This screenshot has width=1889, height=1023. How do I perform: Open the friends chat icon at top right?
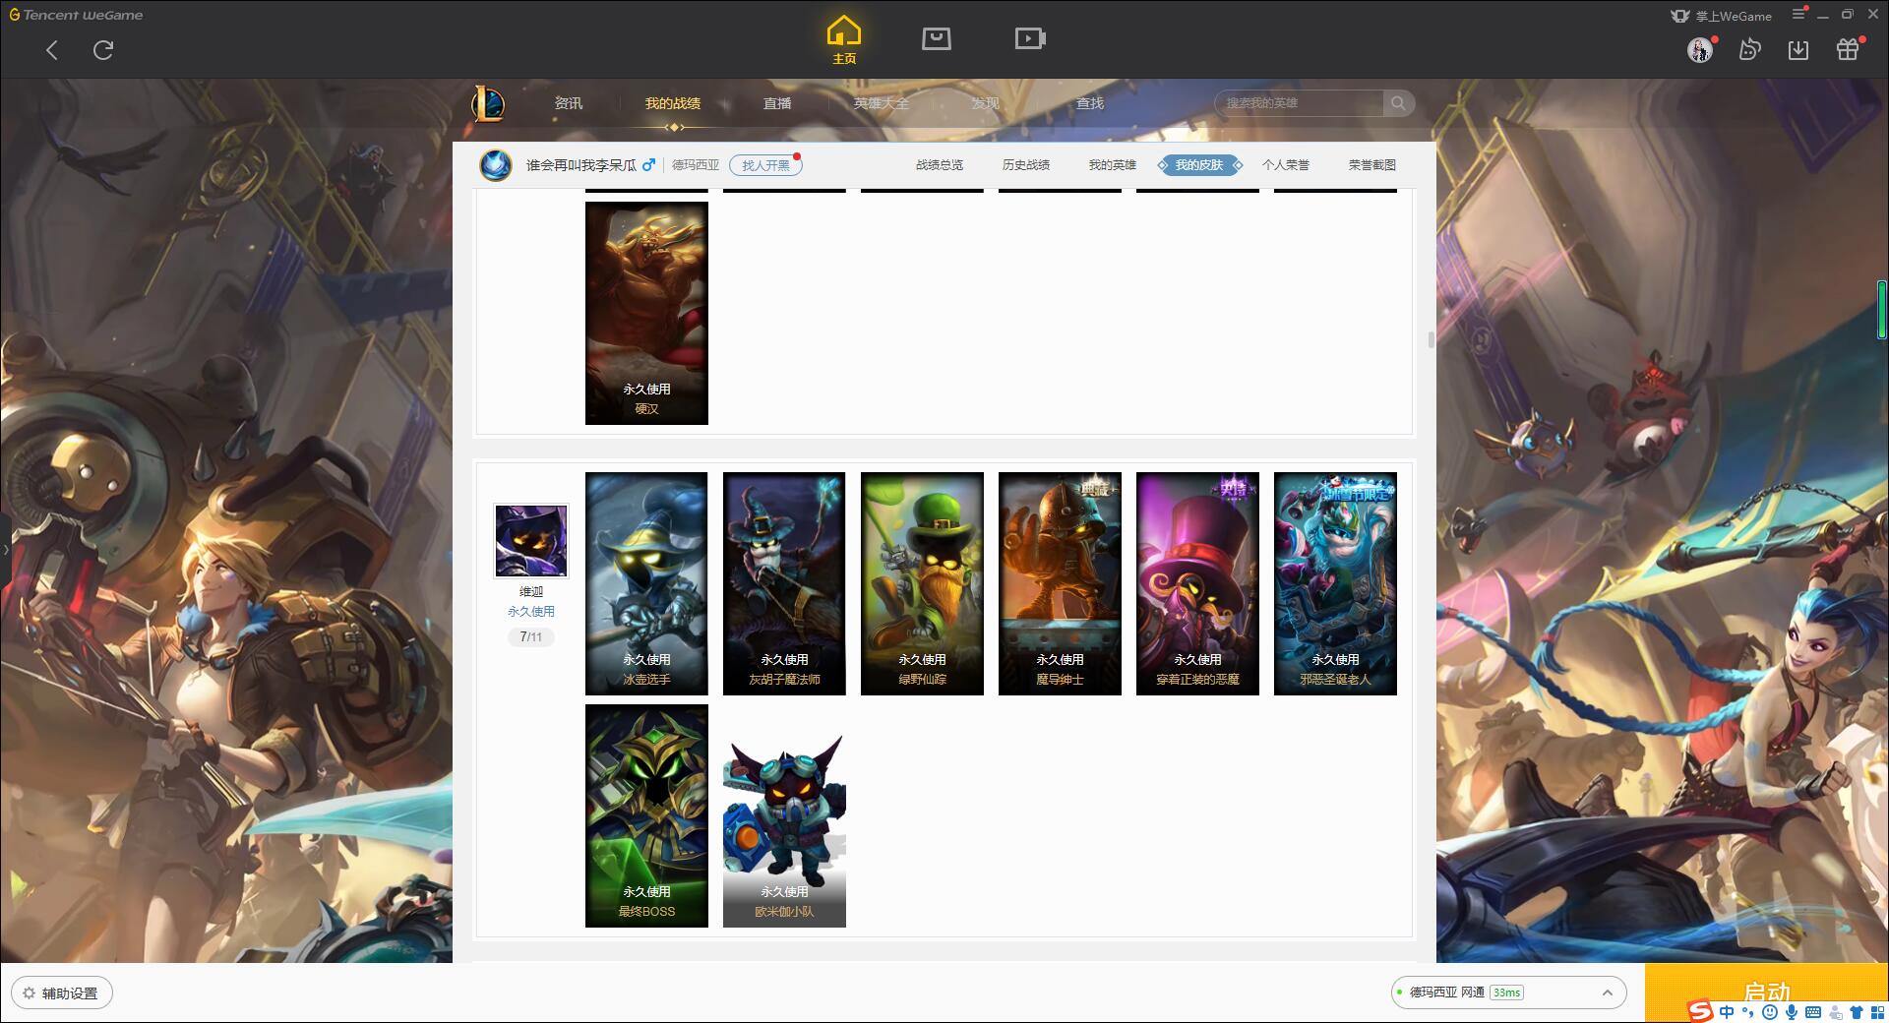(x=1749, y=49)
